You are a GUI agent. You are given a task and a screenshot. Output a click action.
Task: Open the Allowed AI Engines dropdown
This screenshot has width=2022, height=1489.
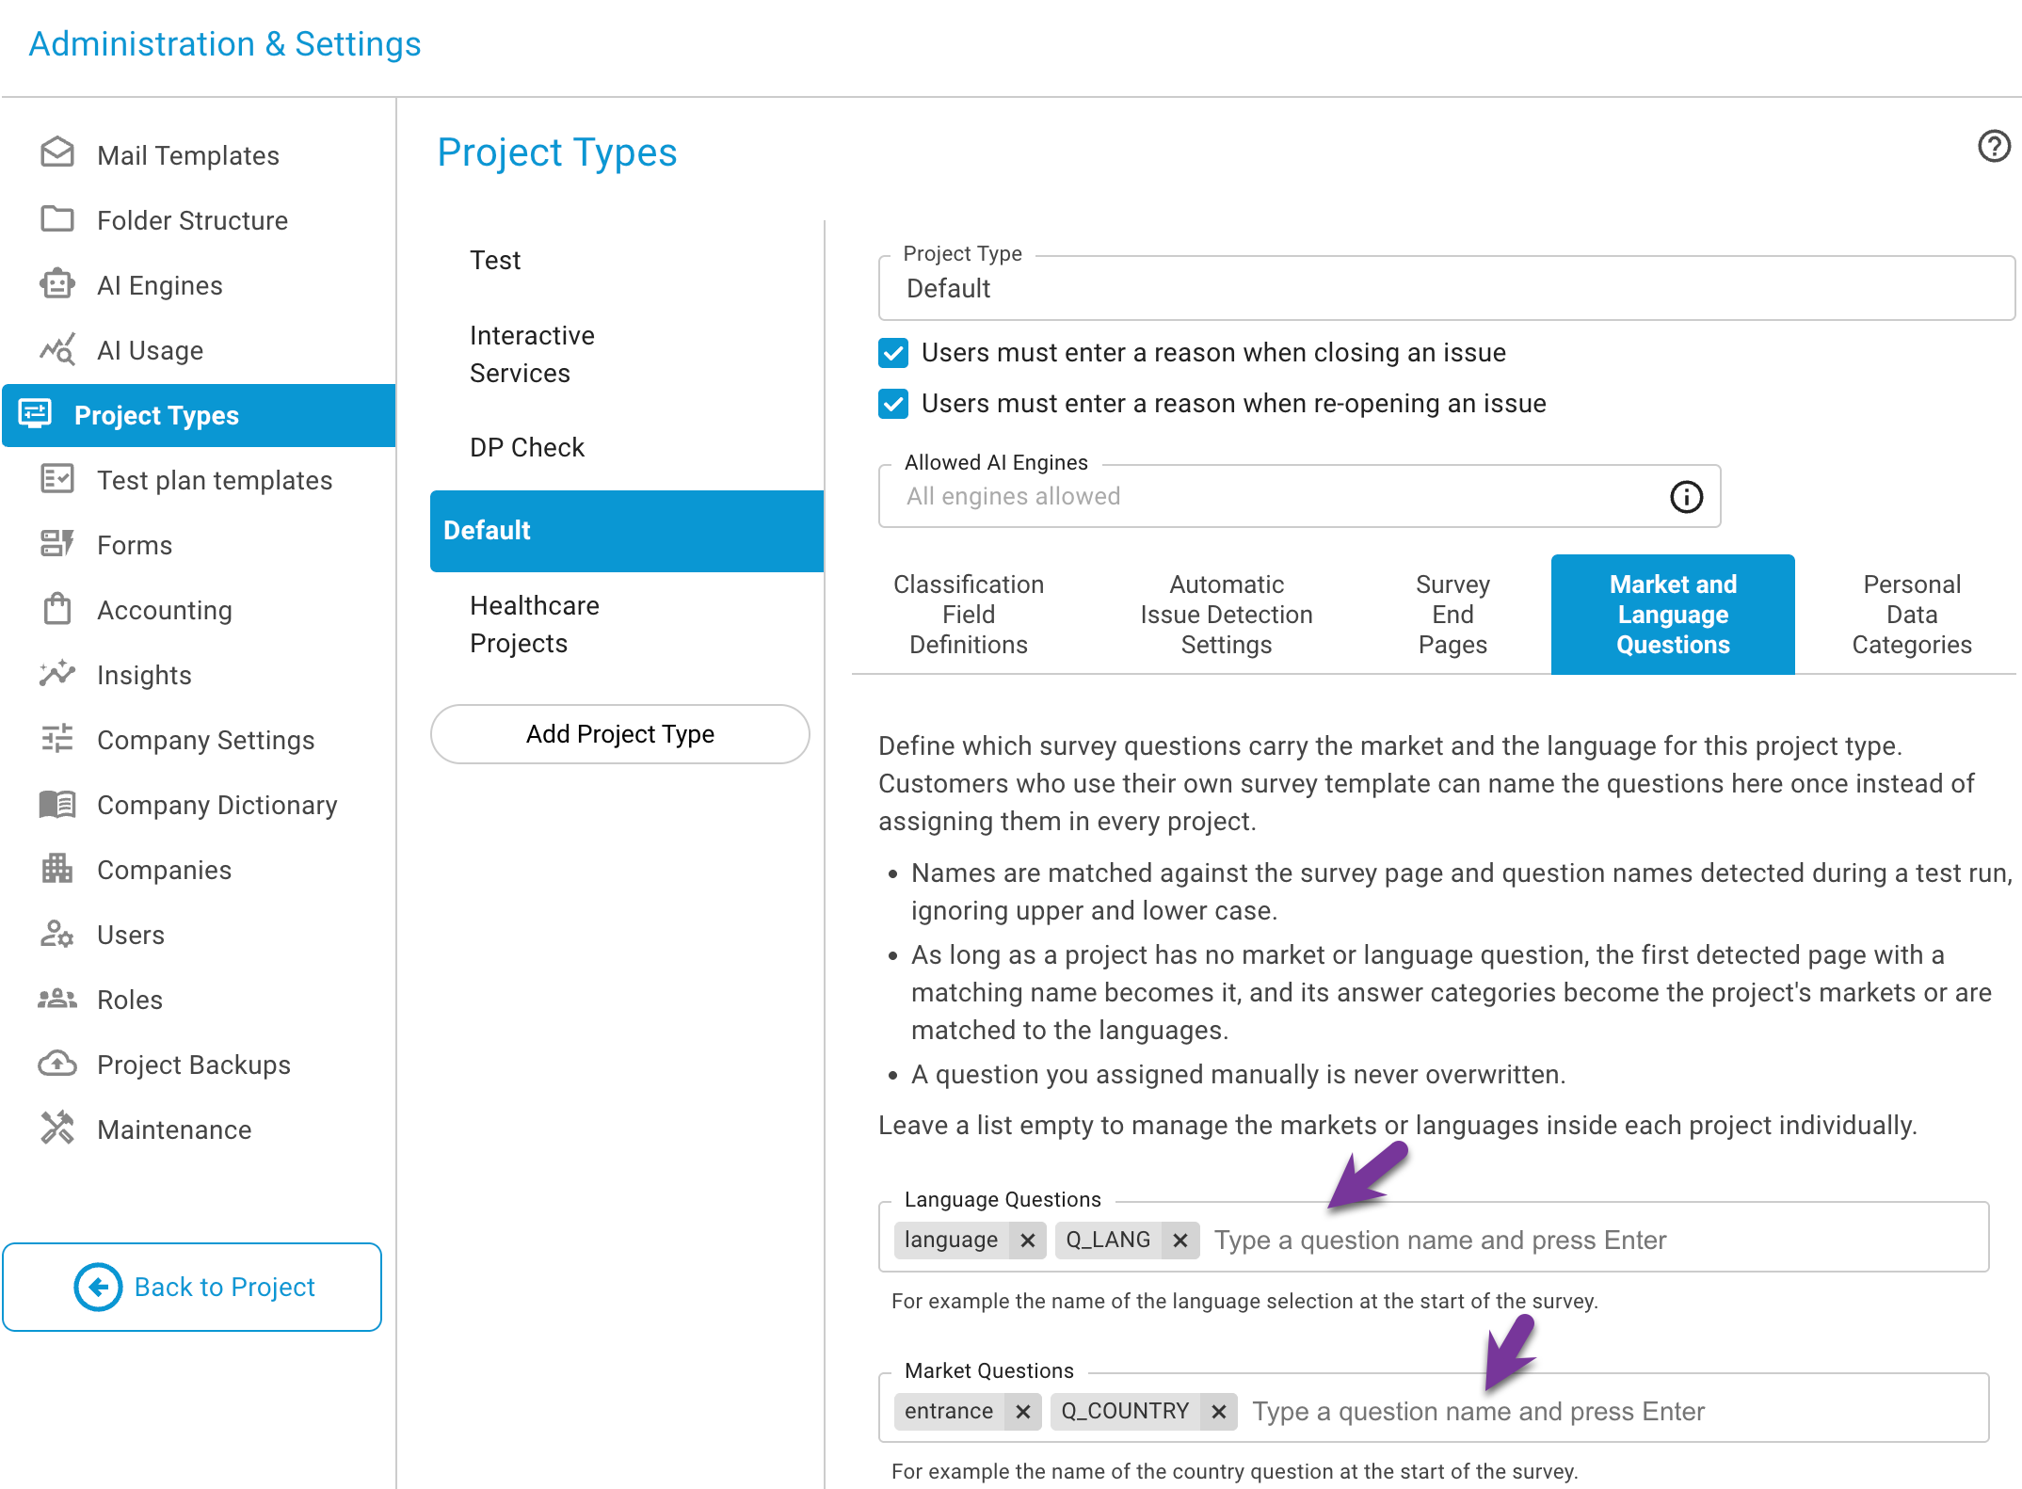point(1299,496)
